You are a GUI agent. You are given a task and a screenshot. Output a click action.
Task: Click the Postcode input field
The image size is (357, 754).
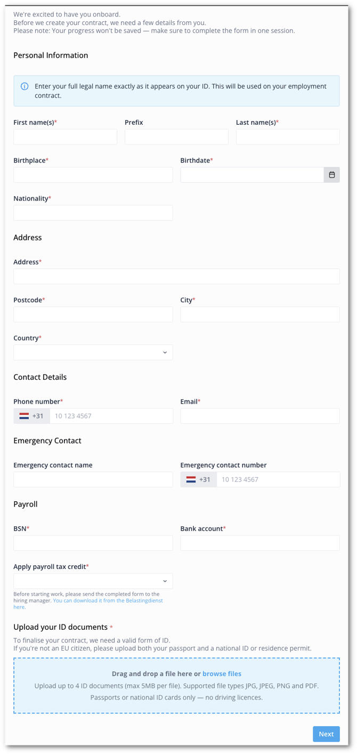[x=93, y=314]
